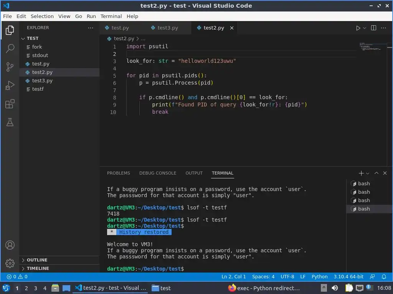
Task: Switch to the DEBUG CONSOLE tab
Action: (158, 173)
